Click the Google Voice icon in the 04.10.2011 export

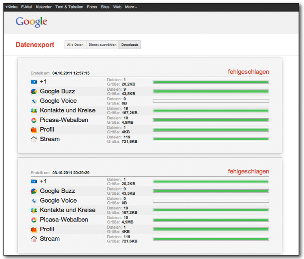pos(34,101)
